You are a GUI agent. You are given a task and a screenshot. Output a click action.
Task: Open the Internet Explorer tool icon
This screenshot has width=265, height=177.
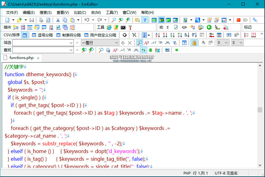click(x=109, y=27)
